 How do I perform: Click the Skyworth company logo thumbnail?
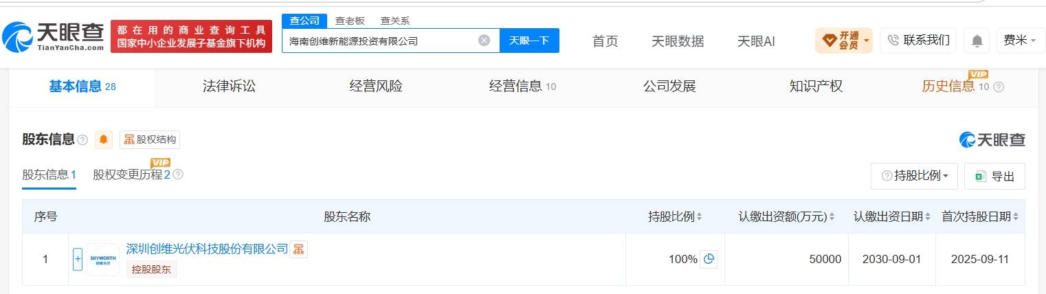tap(103, 259)
